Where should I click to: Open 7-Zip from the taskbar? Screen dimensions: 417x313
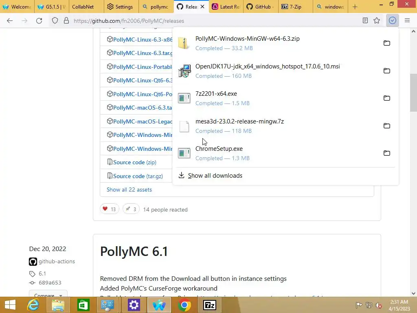pyautogui.click(x=210, y=305)
